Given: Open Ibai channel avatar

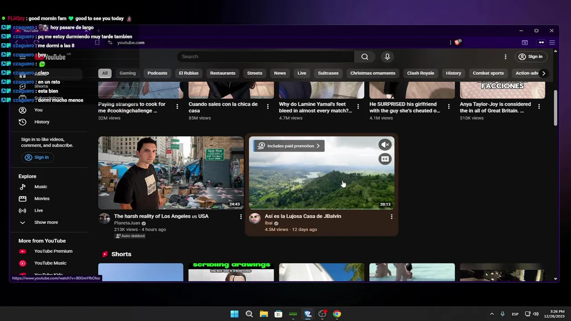Looking at the screenshot, I should tap(255, 218).
